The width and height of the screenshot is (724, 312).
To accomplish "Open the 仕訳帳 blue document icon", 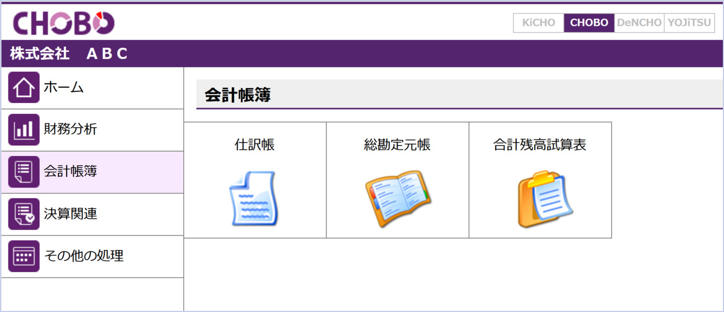I will [254, 199].
